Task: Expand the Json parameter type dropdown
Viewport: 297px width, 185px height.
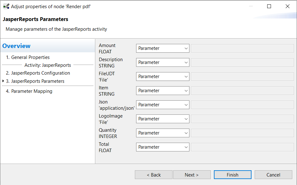Action: [x=163, y=105]
